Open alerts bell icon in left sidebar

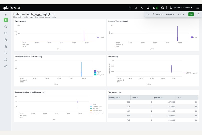pyautogui.click(x=6, y=53)
